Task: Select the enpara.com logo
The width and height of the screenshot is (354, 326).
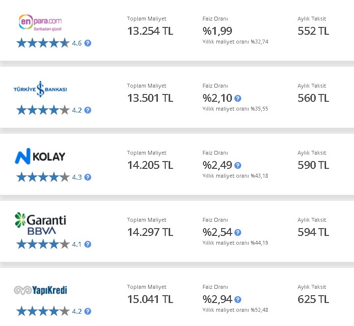Action: [x=40, y=23]
